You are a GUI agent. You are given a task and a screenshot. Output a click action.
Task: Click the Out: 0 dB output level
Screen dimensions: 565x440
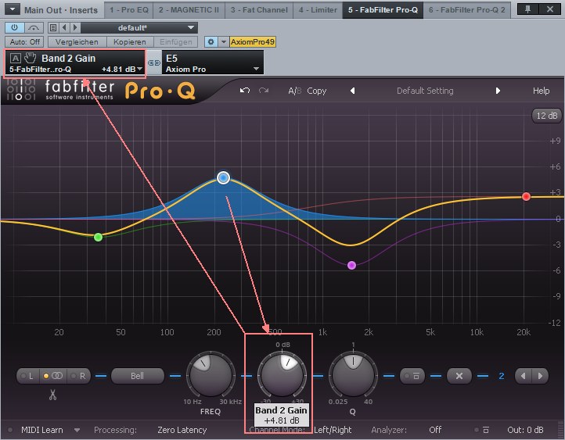click(x=525, y=430)
